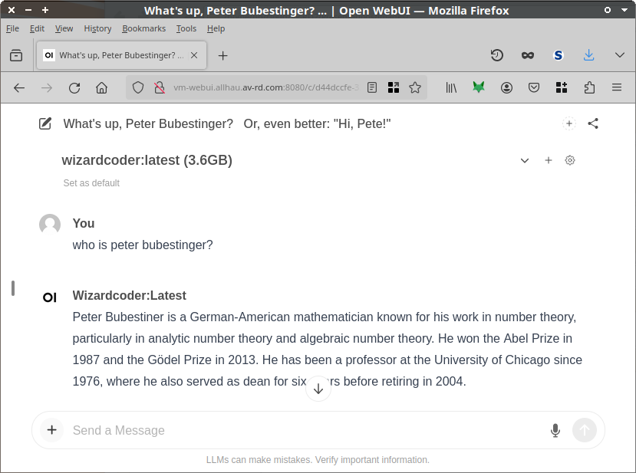Add another model with plus icon
The image size is (636, 473).
(549, 160)
